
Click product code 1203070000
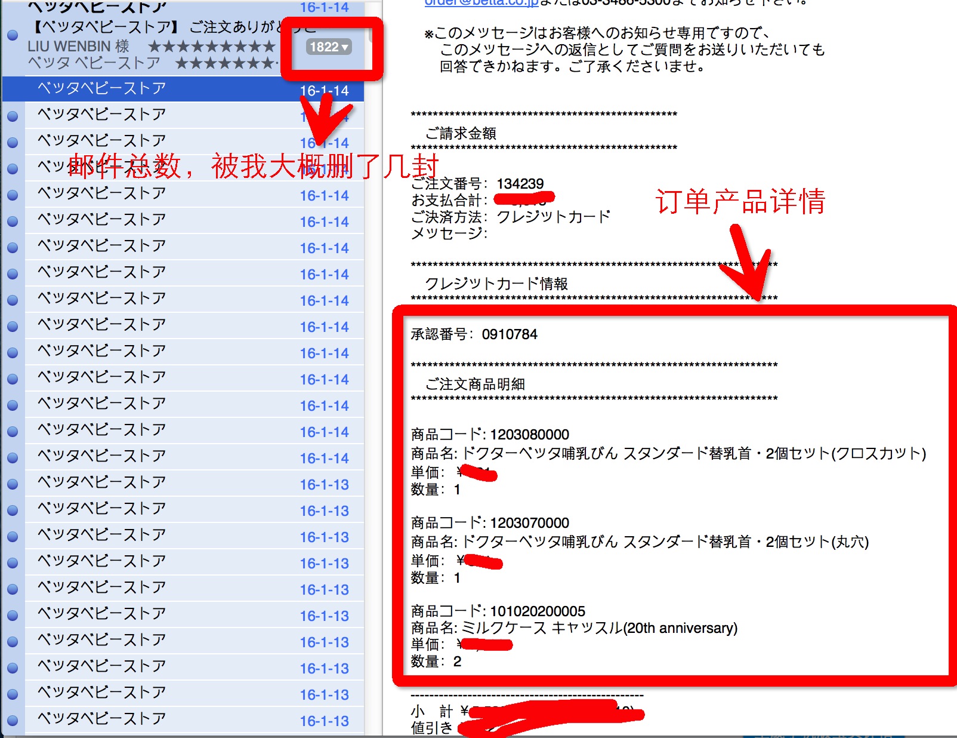[529, 522]
